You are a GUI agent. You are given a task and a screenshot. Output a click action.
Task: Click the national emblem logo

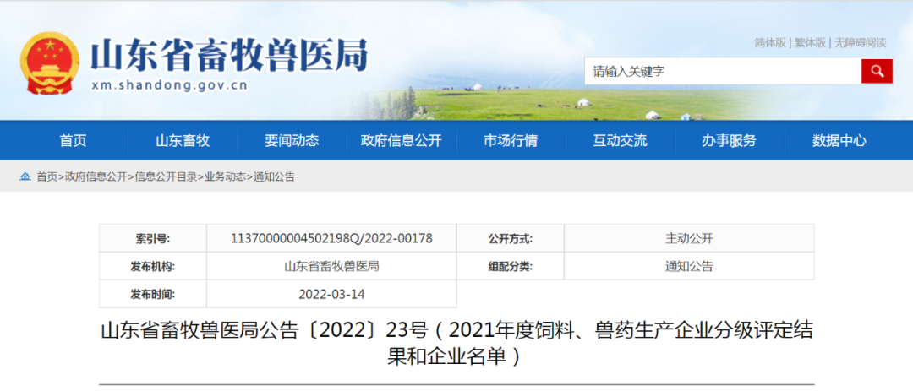pyautogui.click(x=50, y=62)
